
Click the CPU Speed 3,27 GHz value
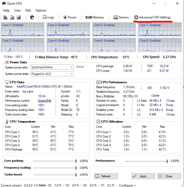[x=169, y=57]
